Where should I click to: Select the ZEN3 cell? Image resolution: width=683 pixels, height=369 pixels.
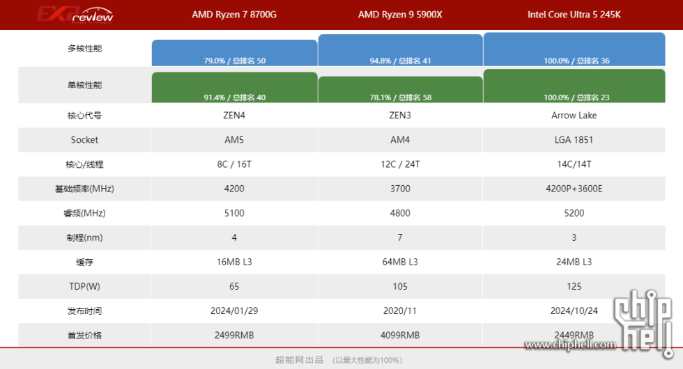pos(400,116)
